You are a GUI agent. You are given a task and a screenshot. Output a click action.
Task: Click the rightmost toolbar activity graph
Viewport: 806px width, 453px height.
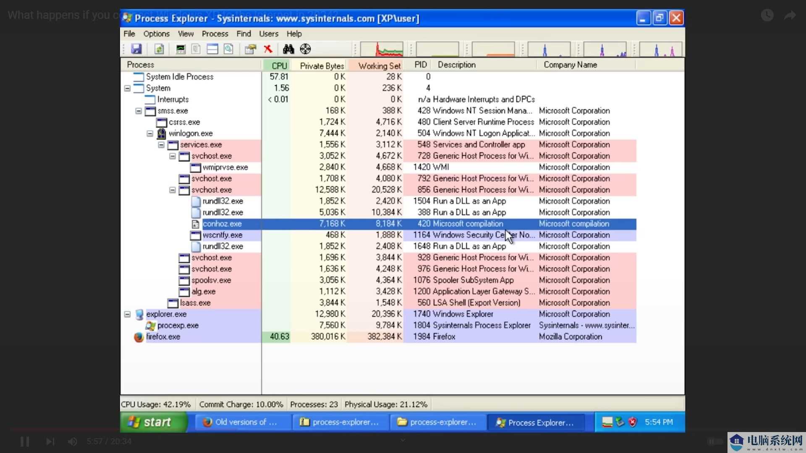(x=661, y=49)
